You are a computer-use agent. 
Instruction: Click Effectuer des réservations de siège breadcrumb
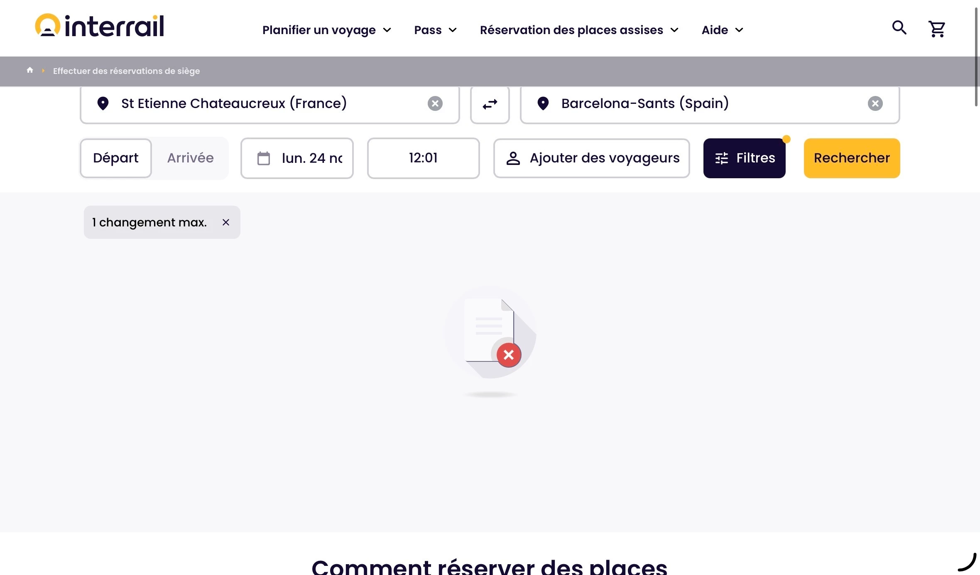(126, 71)
